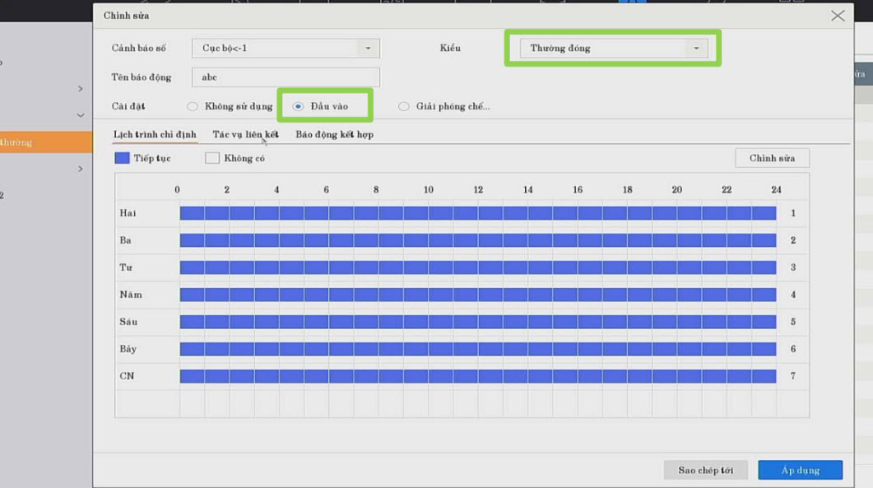
Task: Close the Chỉnh sửa dialog
Action: point(838,16)
